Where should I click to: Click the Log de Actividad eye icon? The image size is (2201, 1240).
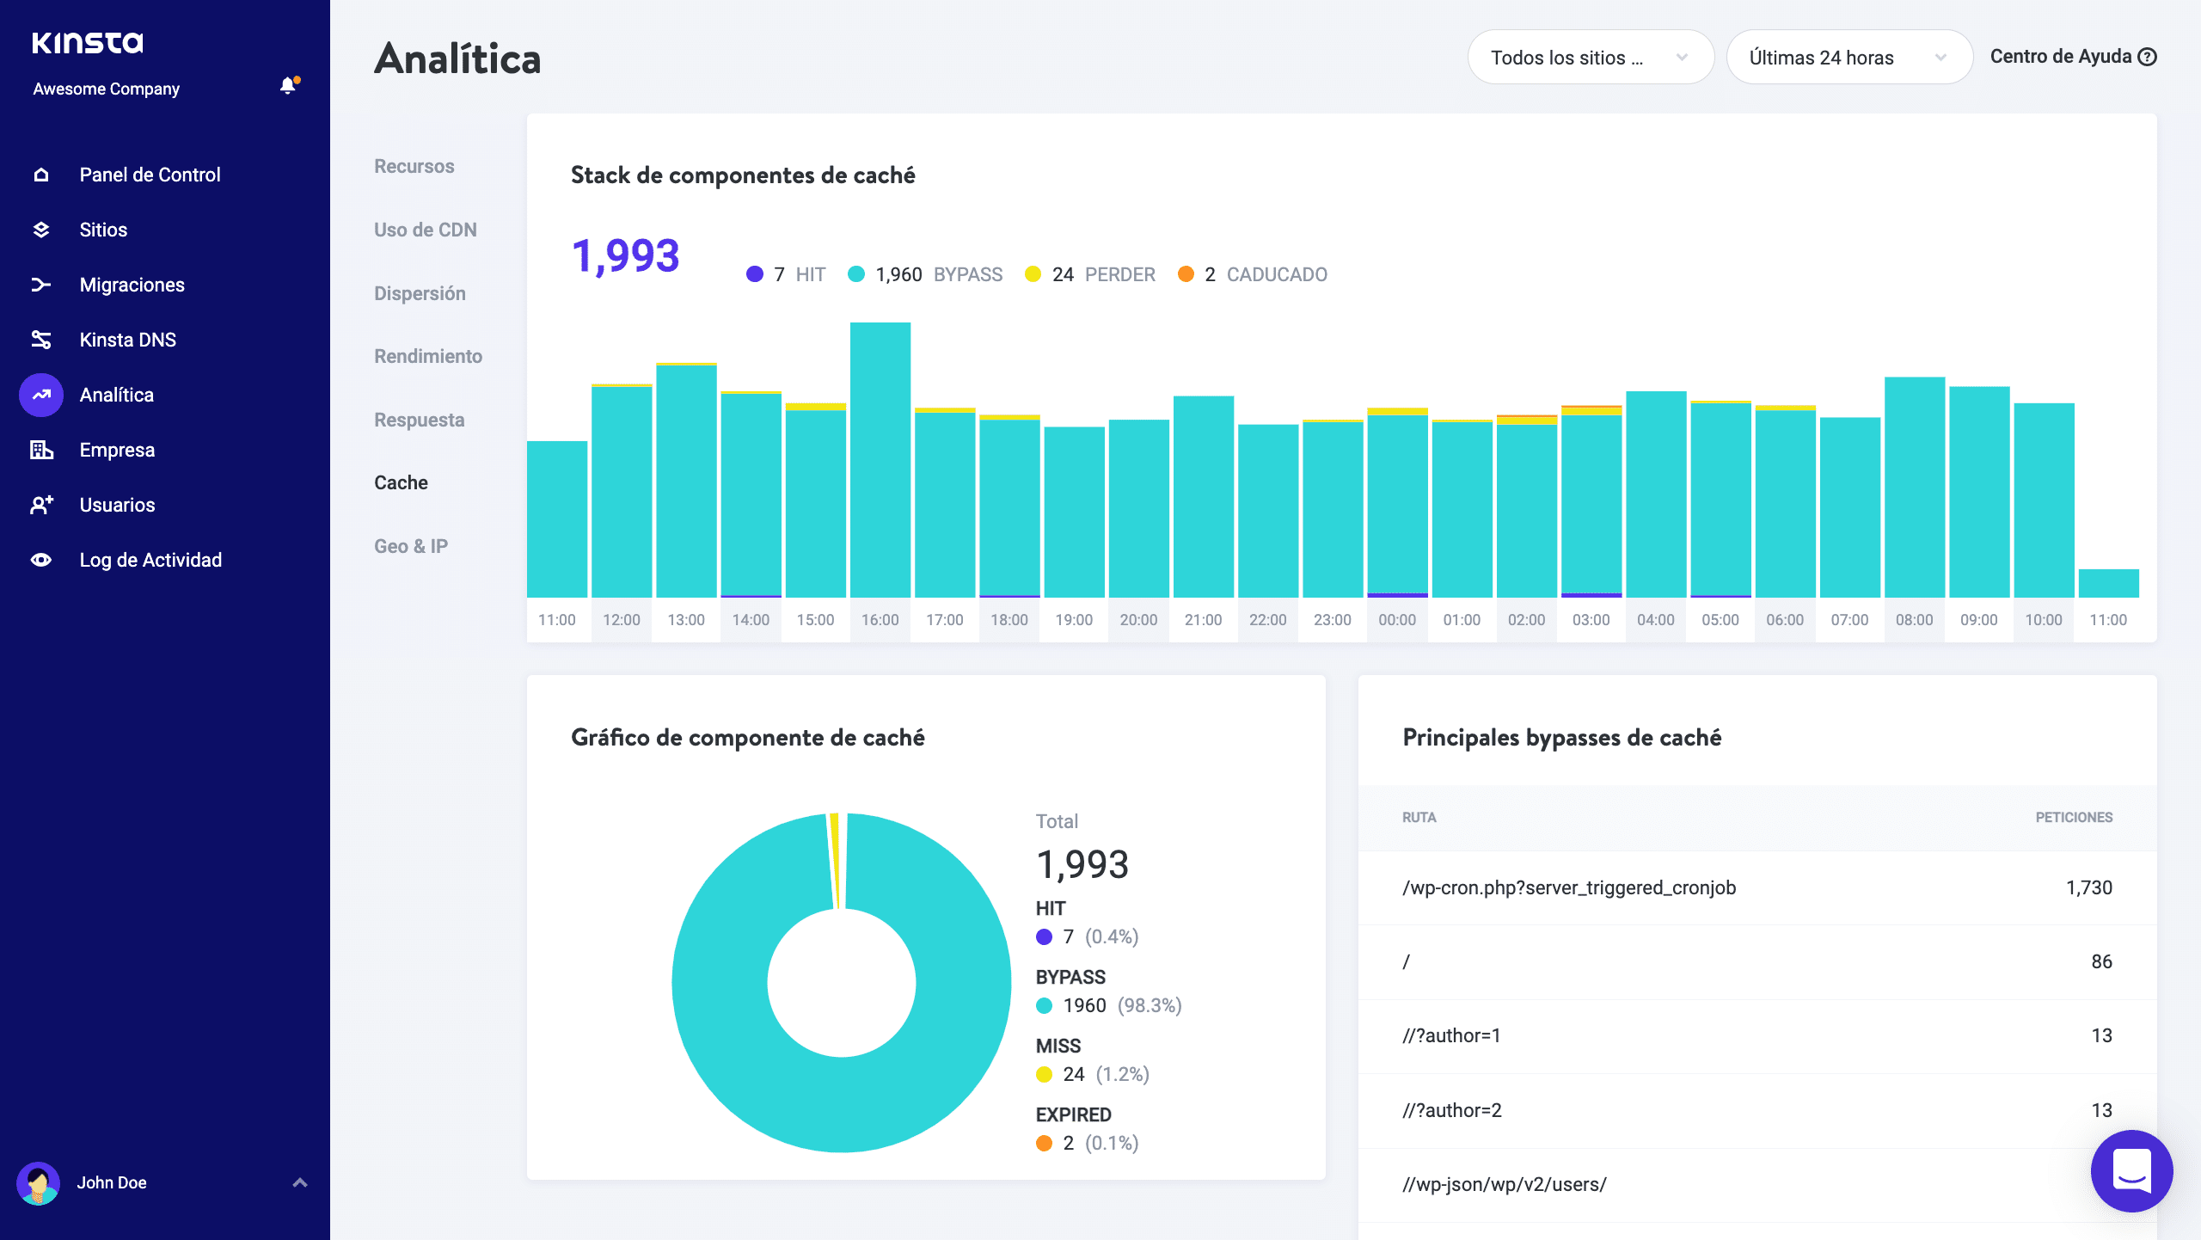pyautogui.click(x=40, y=560)
